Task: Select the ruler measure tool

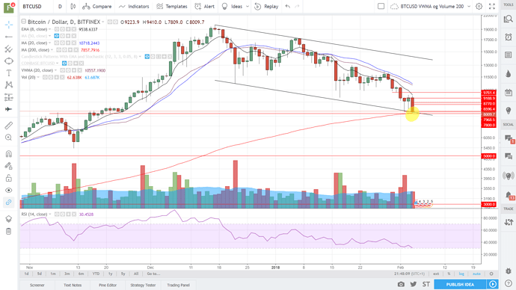Action: click(9, 126)
